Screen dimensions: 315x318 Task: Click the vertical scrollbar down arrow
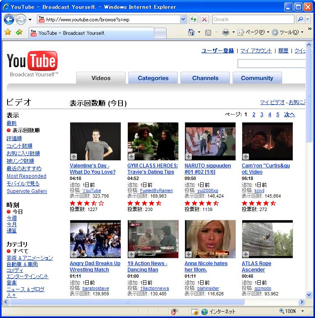coord(309,295)
